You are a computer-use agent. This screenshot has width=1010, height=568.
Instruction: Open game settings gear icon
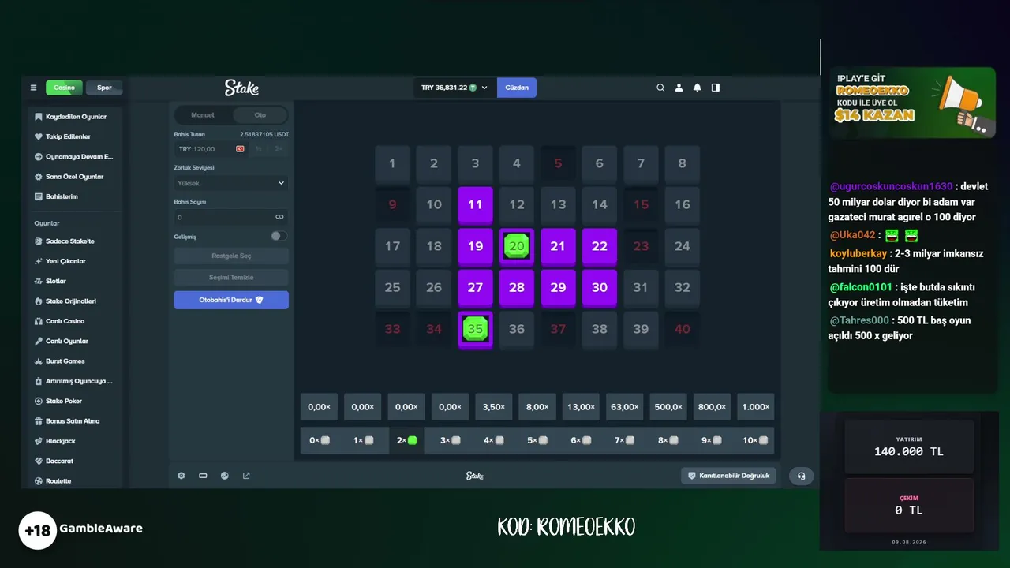(x=181, y=476)
